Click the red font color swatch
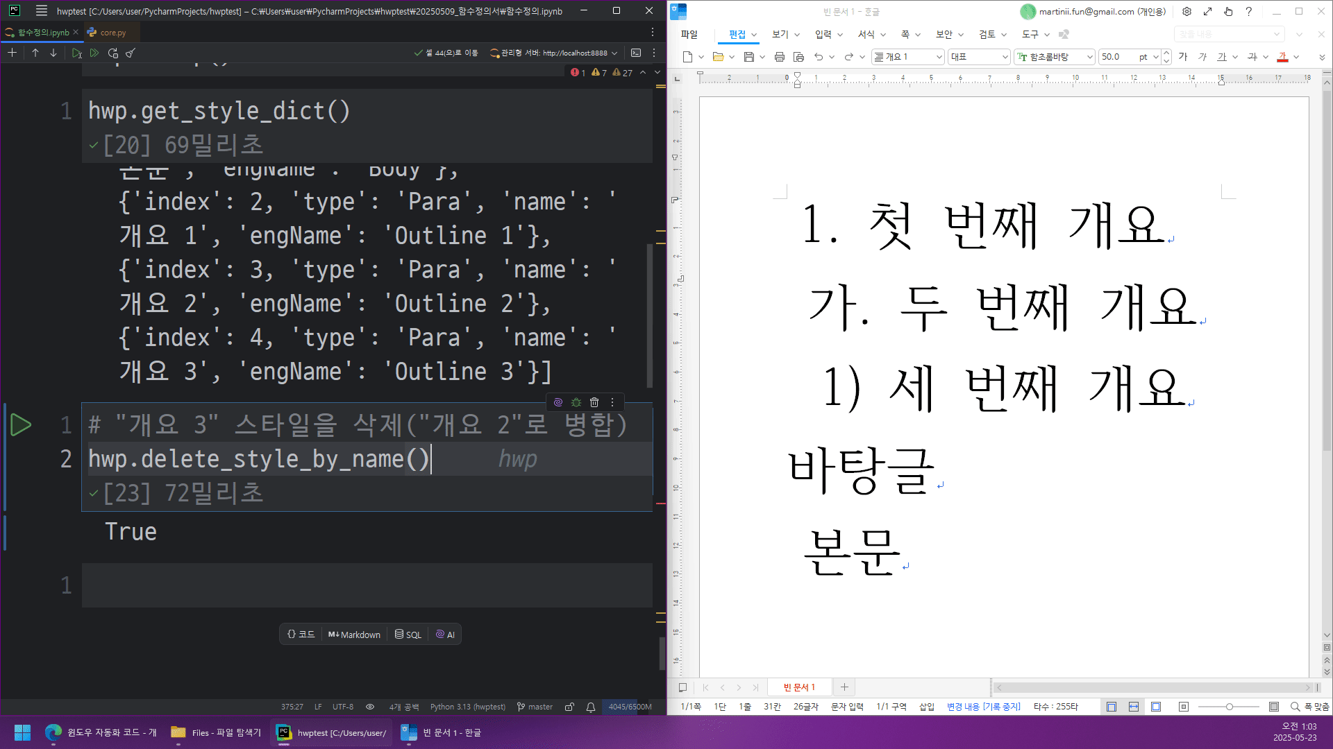 click(1282, 57)
